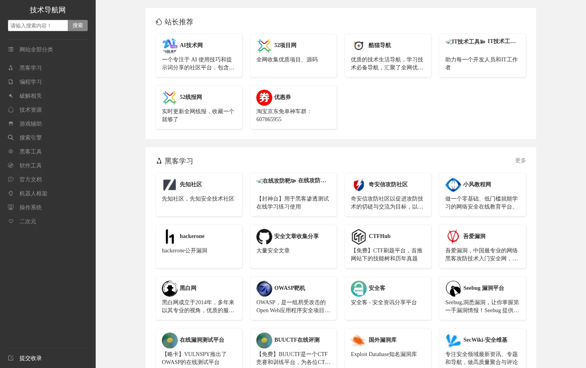The width and height of the screenshot is (586, 368).
Task: Click the wrench icon beside 破解相关
Action: coord(11,96)
